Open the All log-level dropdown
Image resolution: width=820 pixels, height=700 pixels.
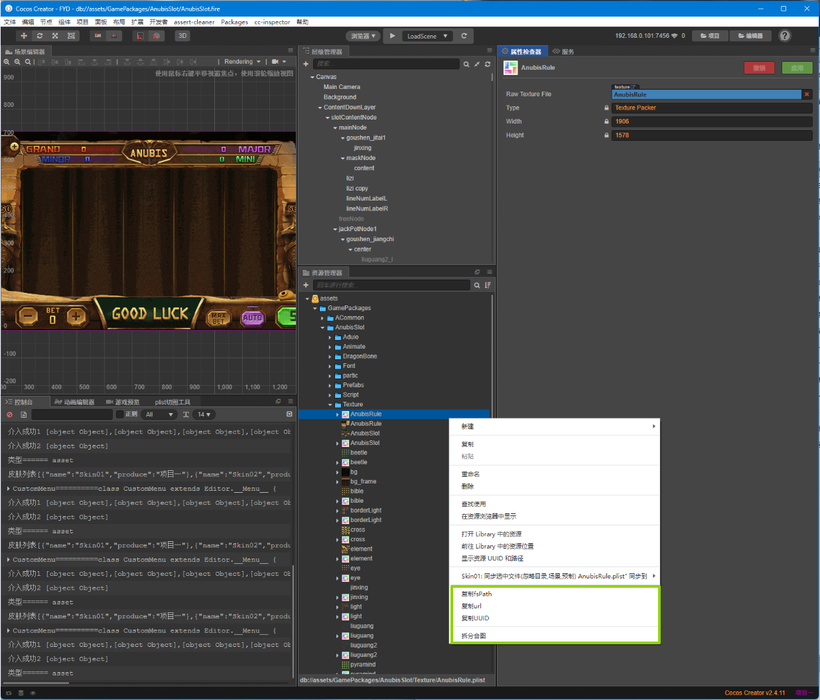coord(159,414)
